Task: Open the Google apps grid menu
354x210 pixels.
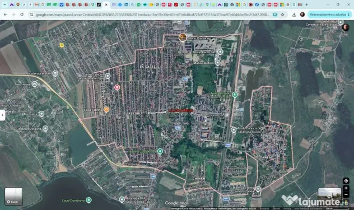Action: (334, 27)
